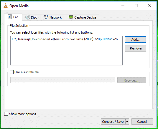
Task: Click the subtitle file path field
Action: (63, 80)
